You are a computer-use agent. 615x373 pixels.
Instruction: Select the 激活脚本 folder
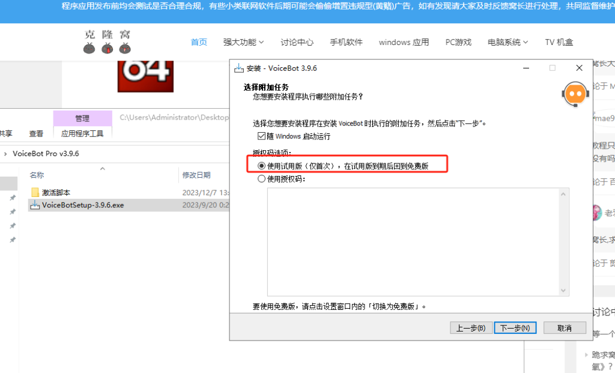pyautogui.click(x=56, y=192)
